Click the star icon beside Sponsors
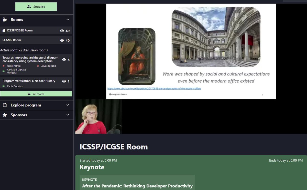The image size is (307, 190). (5, 115)
